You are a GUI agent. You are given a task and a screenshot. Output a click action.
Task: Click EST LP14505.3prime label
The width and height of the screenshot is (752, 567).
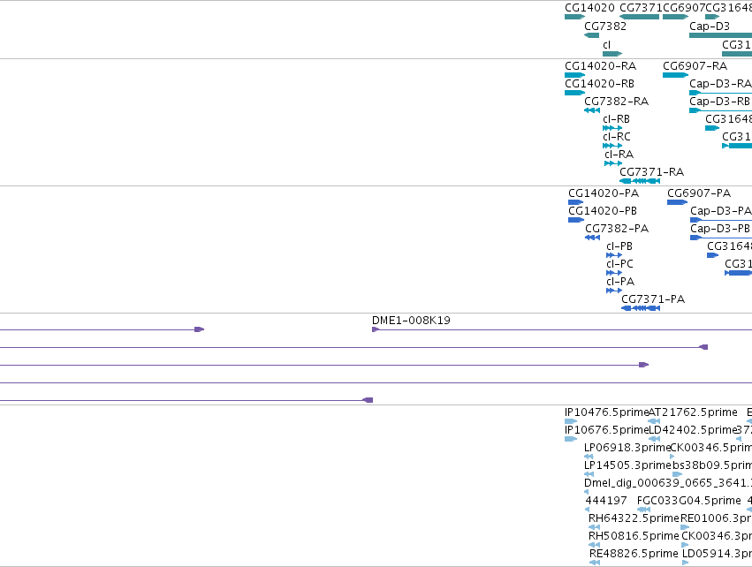tap(627, 465)
